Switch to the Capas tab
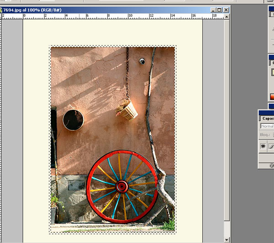The image size is (274, 243). click(x=267, y=118)
